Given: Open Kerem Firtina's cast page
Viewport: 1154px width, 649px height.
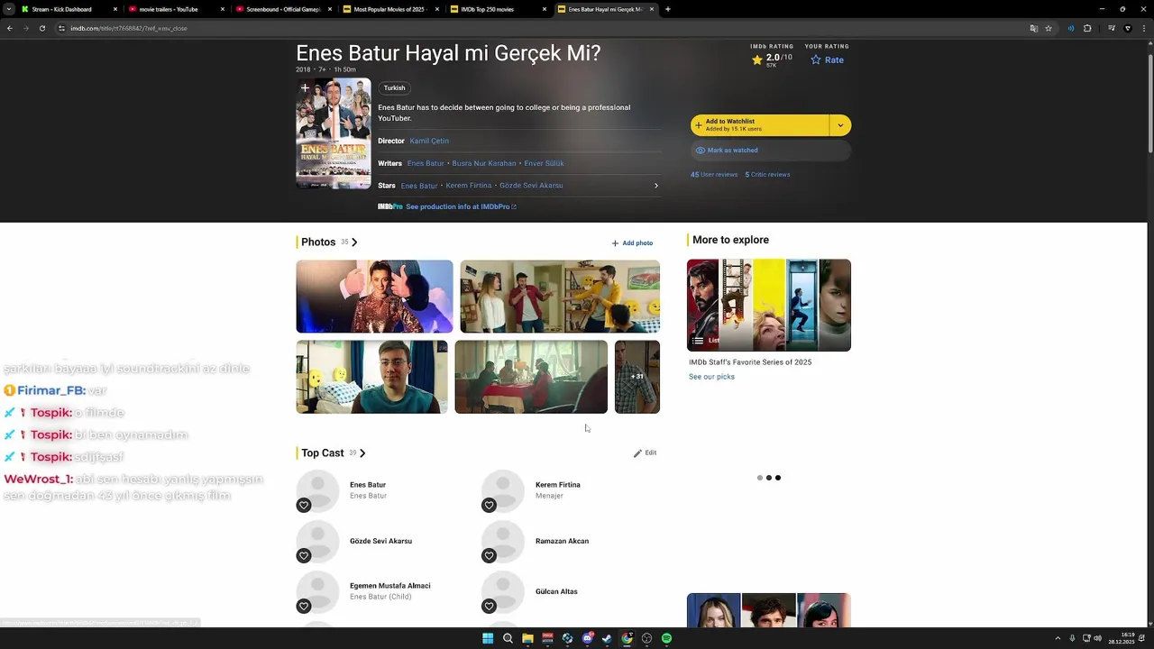Looking at the screenshot, I should point(557,485).
